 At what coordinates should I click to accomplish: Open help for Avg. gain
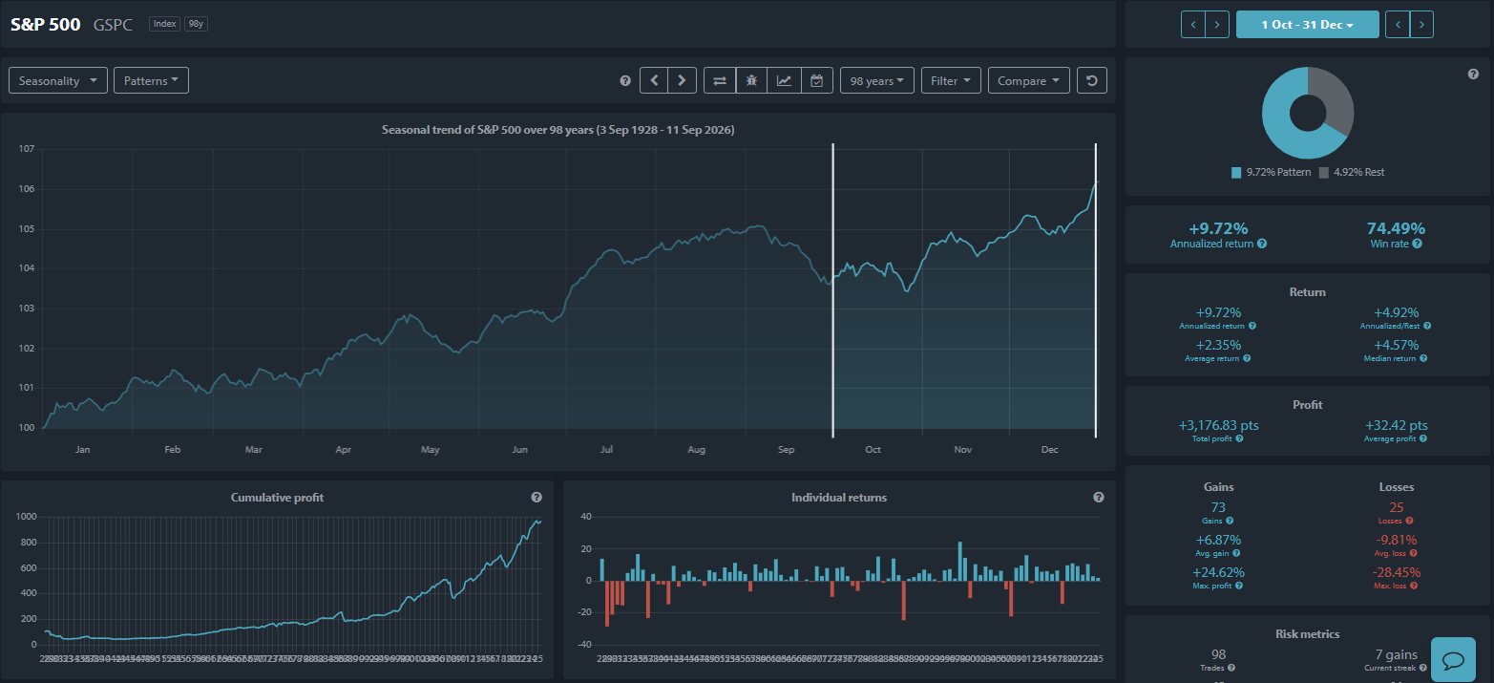click(1237, 553)
